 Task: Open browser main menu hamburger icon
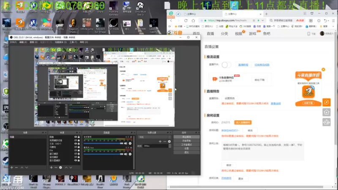click(x=333, y=20)
